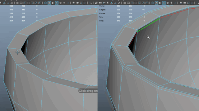Open the grease pencil tool in left viewport
The width and height of the screenshot is (199, 111).
click(12, 3)
